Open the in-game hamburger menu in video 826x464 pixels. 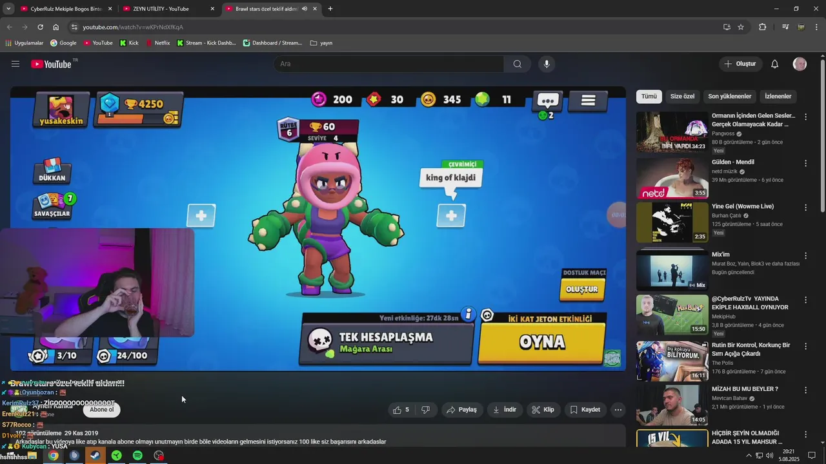tap(588, 101)
